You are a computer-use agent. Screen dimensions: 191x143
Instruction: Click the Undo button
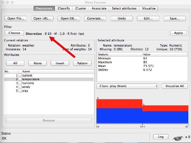tap(121, 19)
